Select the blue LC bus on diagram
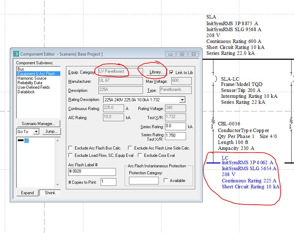The width and height of the screenshot is (294, 233). [213, 163]
